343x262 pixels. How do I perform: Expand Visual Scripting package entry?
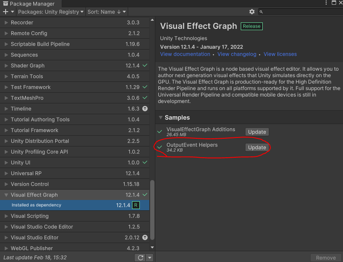[6, 216]
